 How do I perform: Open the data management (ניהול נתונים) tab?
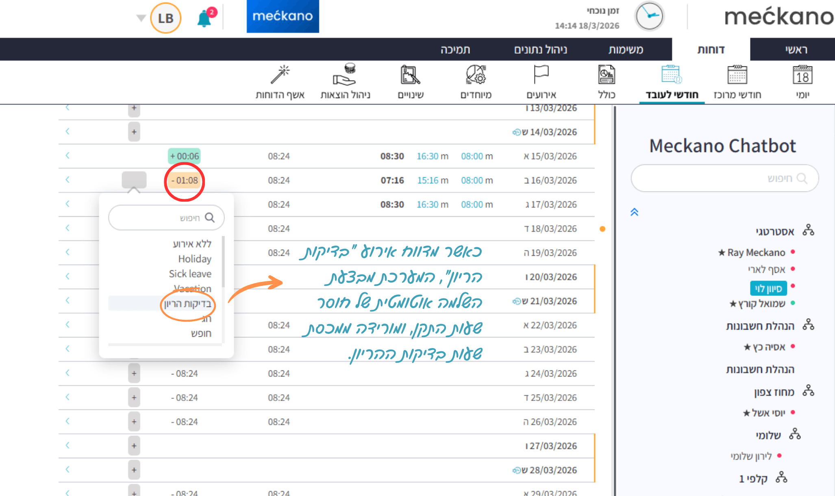pyautogui.click(x=540, y=50)
